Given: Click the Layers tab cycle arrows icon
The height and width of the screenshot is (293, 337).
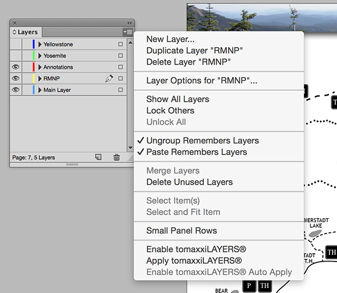Looking at the screenshot, I should (x=15, y=32).
